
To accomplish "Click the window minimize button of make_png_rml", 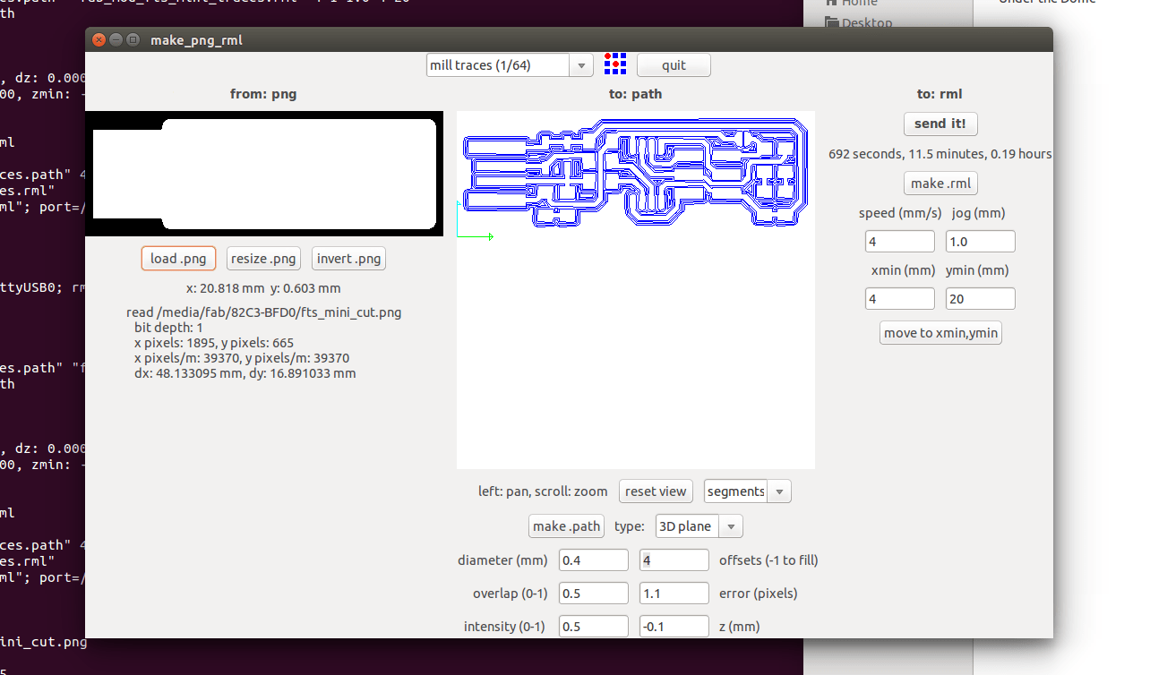I will pos(116,39).
